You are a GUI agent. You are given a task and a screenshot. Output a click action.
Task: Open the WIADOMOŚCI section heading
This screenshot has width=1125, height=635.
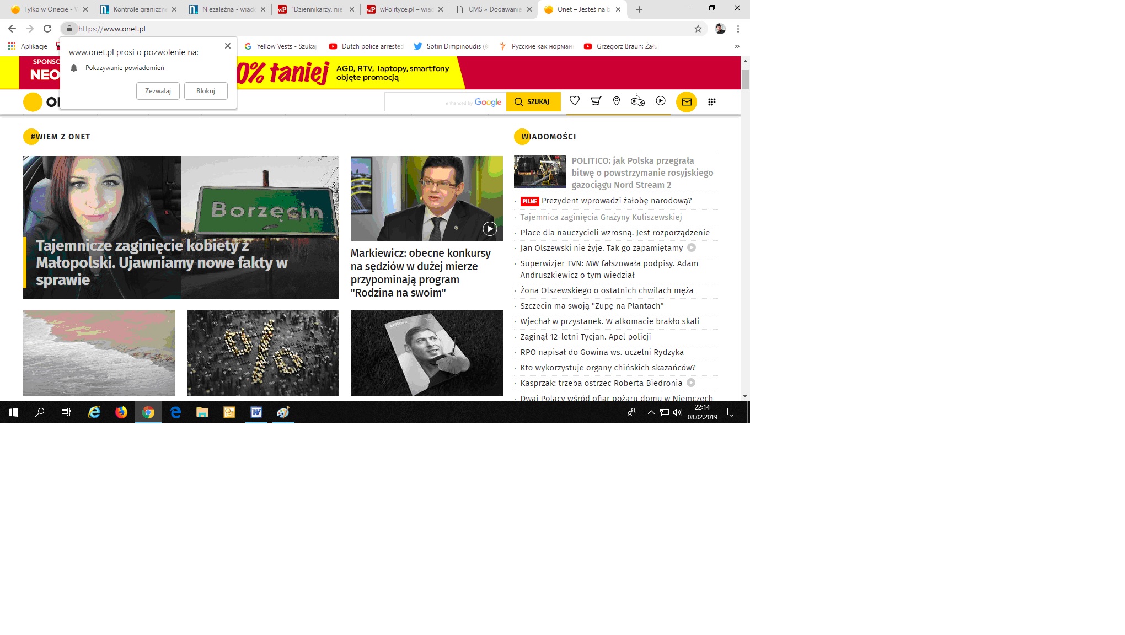(x=549, y=137)
